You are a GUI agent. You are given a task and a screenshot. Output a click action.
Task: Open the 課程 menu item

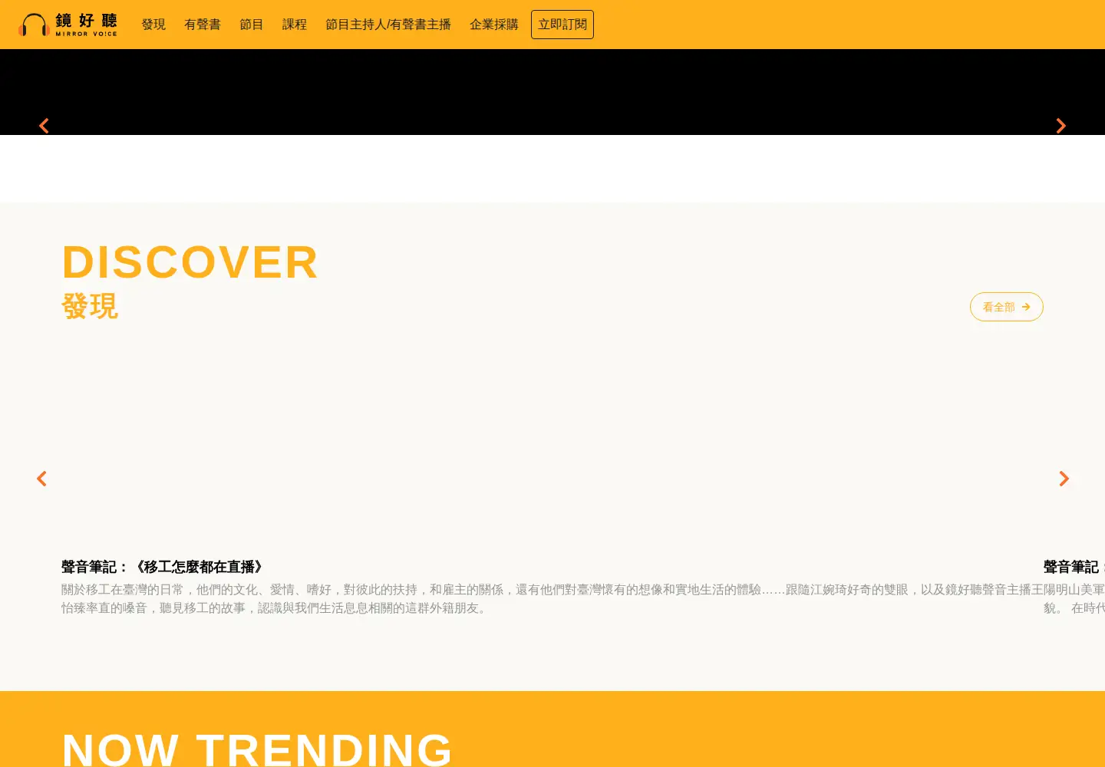[x=295, y=25]
